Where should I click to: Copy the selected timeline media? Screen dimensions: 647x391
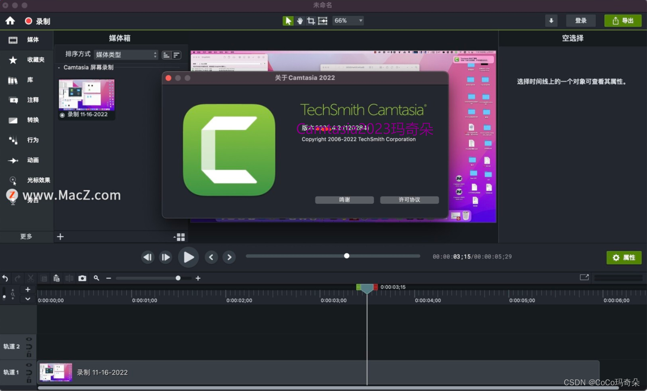[x=44, y=278]
